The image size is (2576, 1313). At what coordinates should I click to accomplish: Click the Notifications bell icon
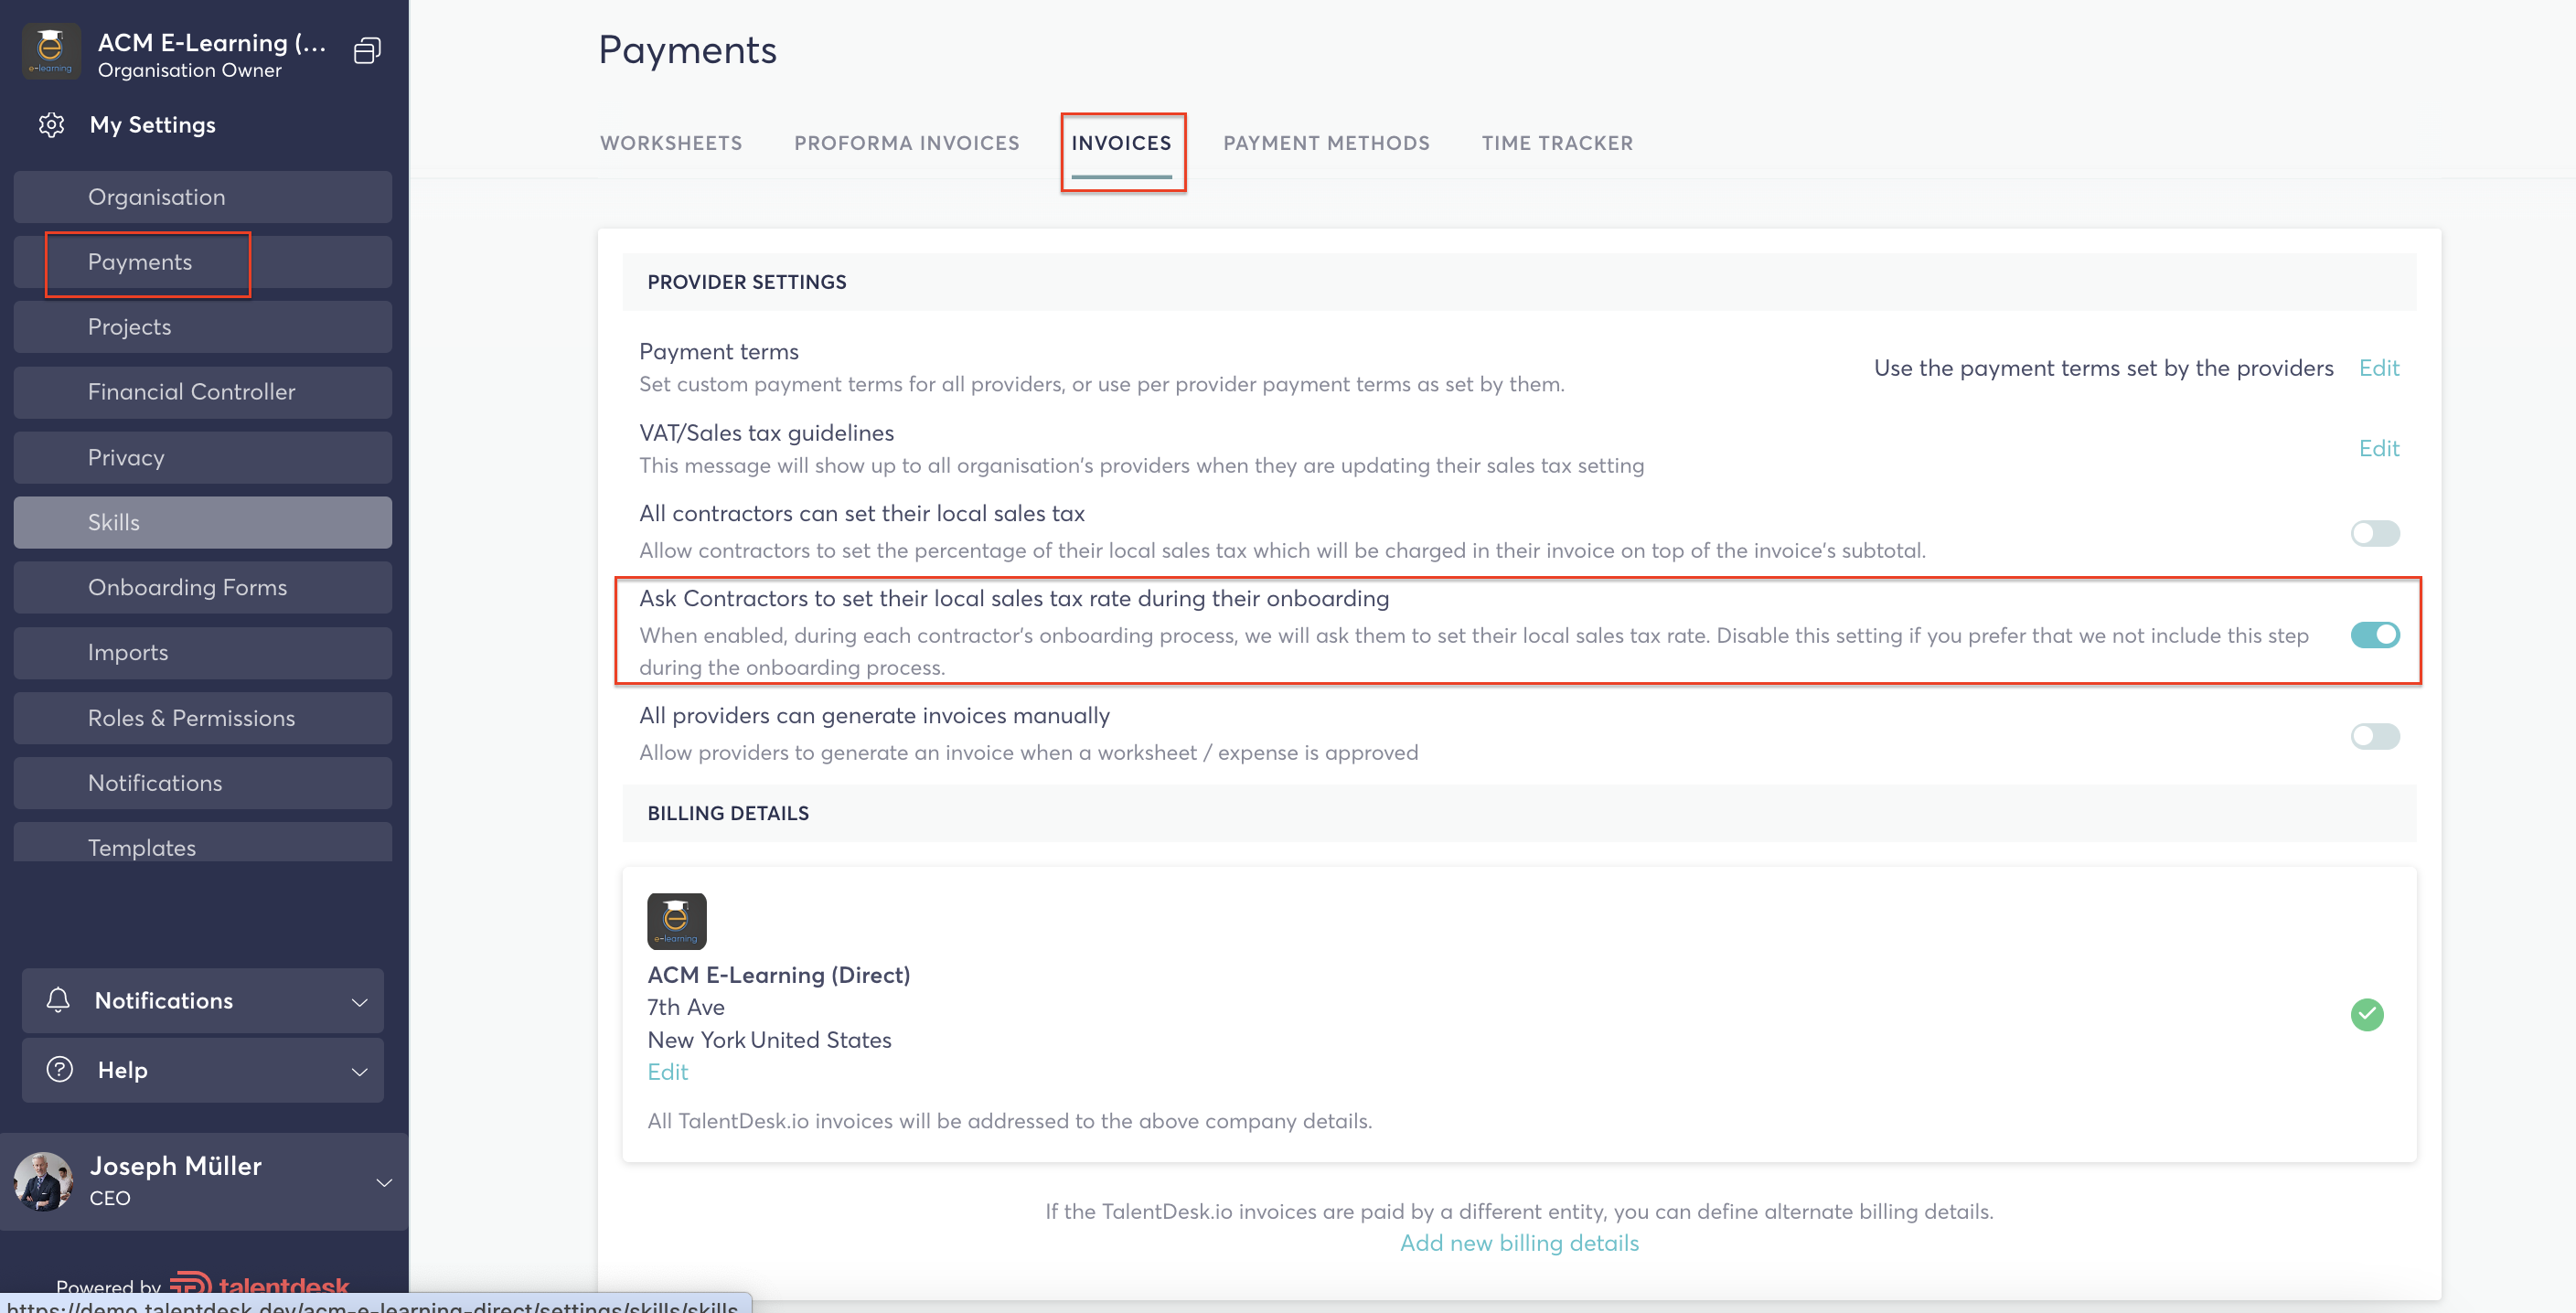coord(58,1000)
